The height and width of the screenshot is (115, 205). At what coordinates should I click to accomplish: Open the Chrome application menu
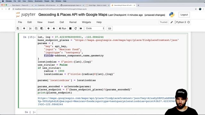(x=9, y=1)
